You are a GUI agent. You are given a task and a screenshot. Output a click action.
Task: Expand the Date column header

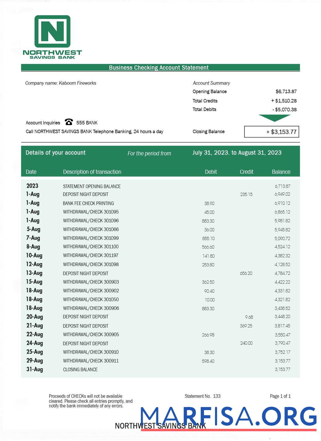coord(31,172)
